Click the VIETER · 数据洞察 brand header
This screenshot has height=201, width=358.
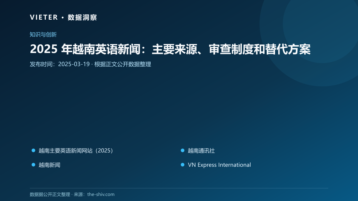[x=64, y=17]
